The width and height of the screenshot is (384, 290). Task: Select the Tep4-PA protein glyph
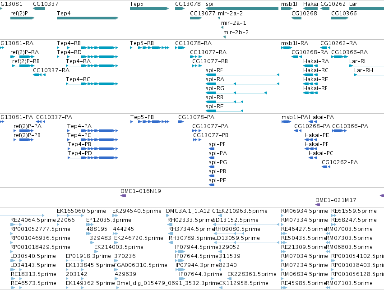93,131
